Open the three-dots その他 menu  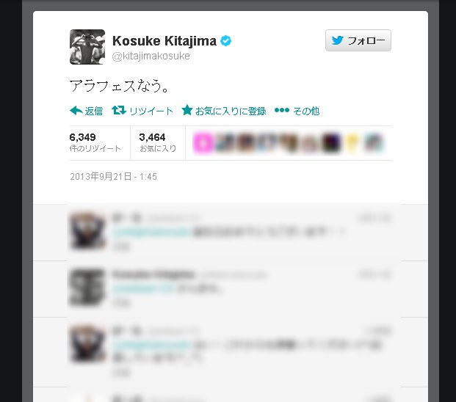point(297,111)
